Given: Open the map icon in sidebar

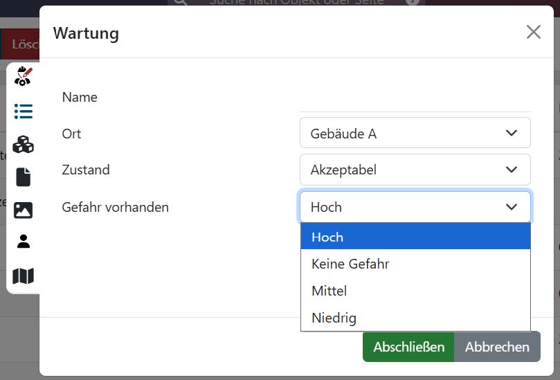Looking at the screenshot, I should coord(23,276).
